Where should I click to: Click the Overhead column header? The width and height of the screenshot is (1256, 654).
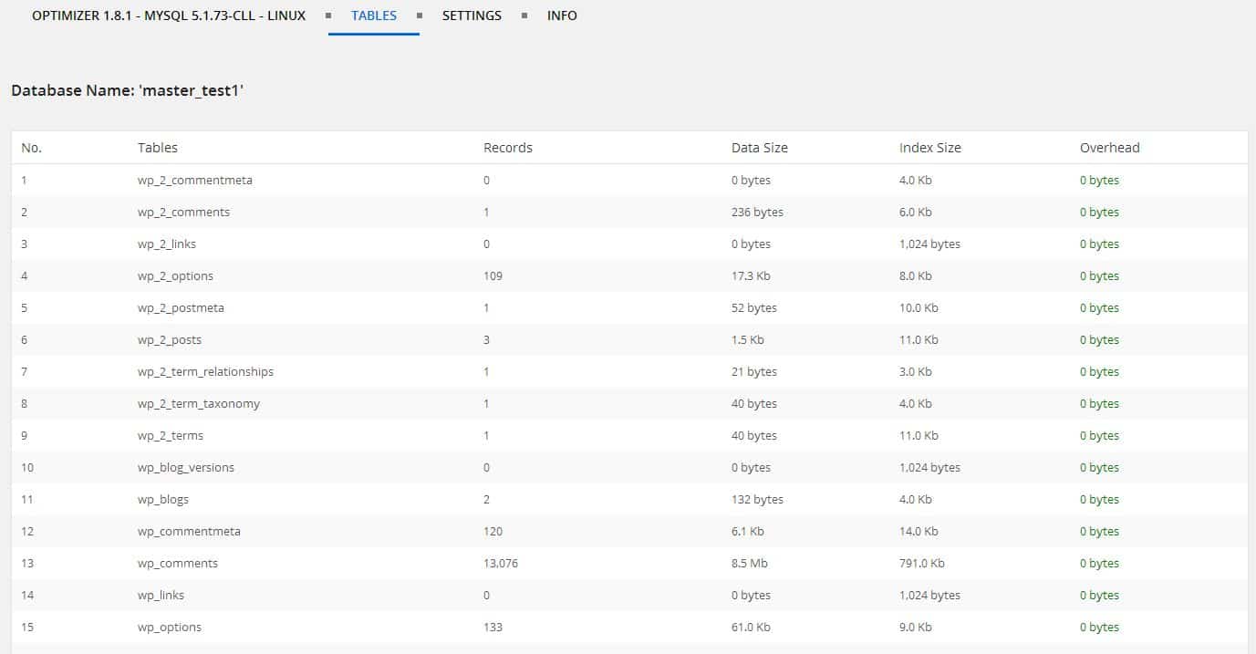click(x=1109, y=147)
